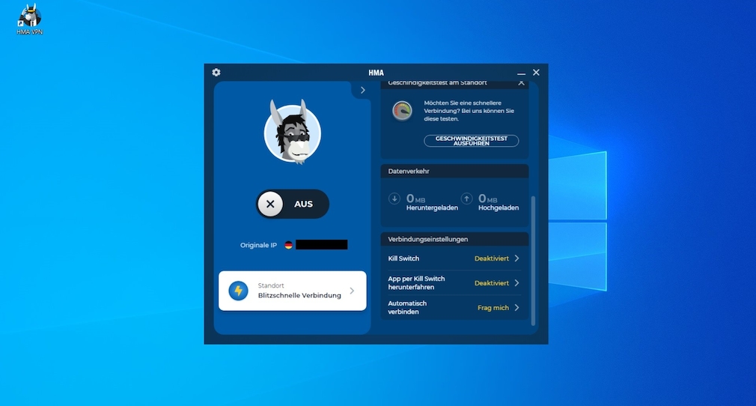756x406 pixels.
Task: Click the download arrow icon under Datenverkehr
Action: (394, 199)
